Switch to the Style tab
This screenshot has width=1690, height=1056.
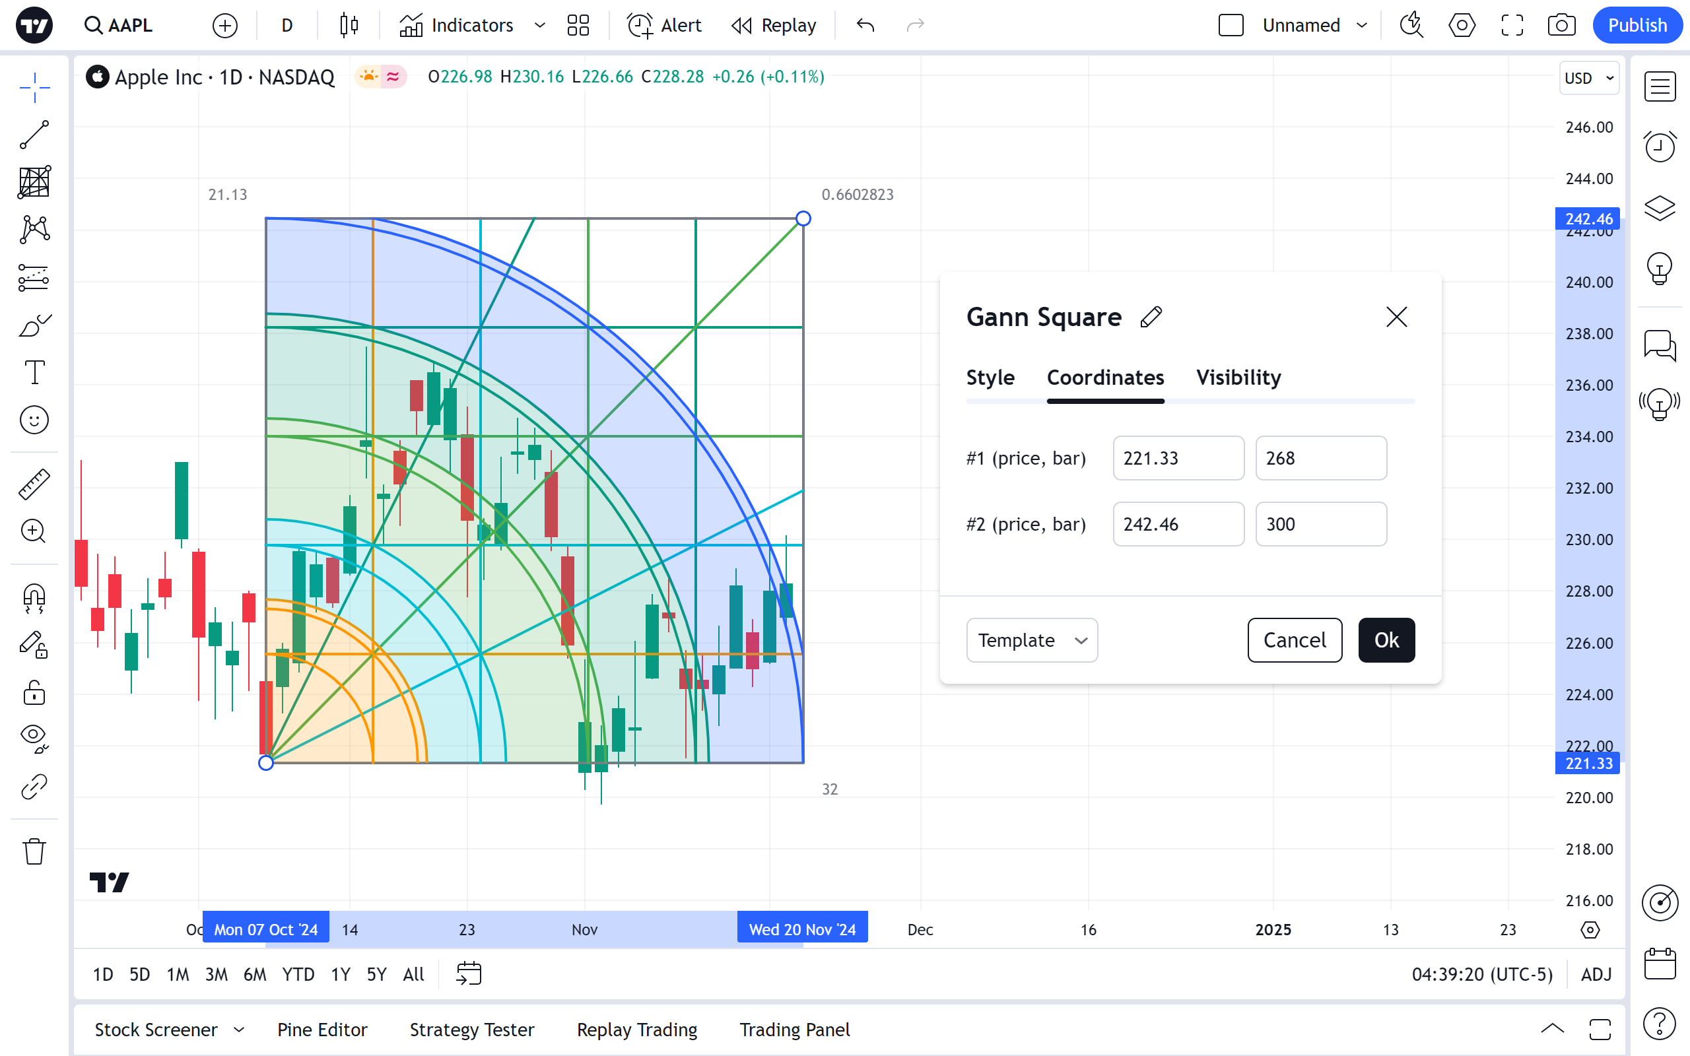click(990, 378)
